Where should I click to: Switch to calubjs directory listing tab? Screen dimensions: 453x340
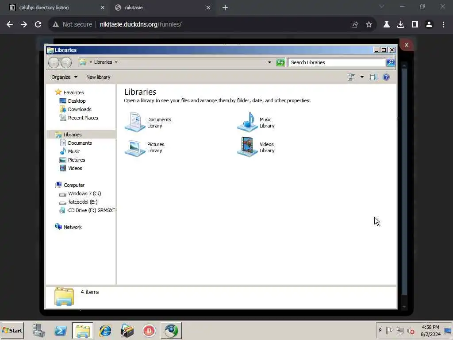pyautogui.click(x=55, y=8)
